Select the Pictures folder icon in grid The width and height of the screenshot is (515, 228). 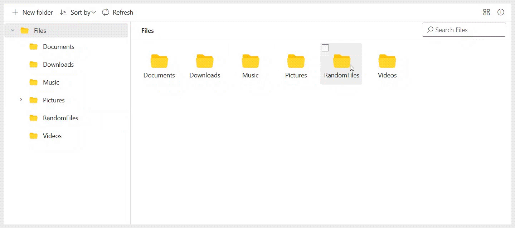pos(296,61)
